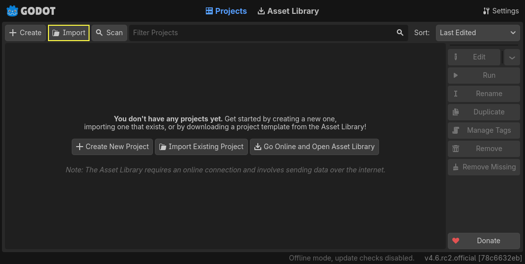The image size is (525, 264).
Task: Click the Scan button in toolbar
Action: point(109,33)
